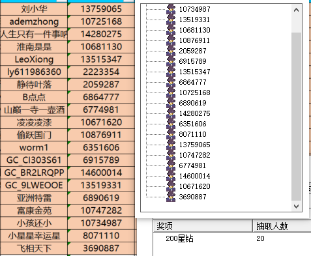Click spreadsheet cell containing 小星星幸运星

tap(34, 236)
